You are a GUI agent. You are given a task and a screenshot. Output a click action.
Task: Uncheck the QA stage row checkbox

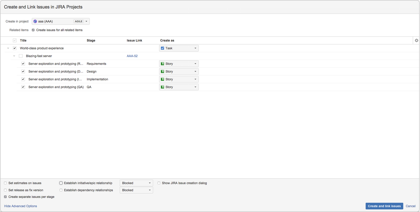(x=23, y=87)
